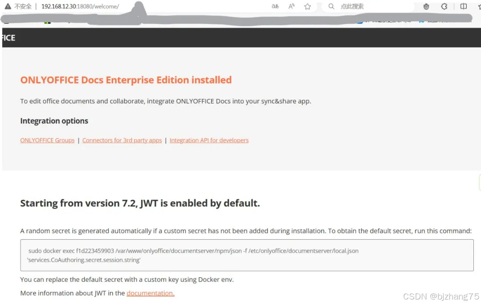Click the sudo docker exec command box
Image resolution: width=481 pixels, height=304 pixels.
pyautogui.click(x=247, y=255)
